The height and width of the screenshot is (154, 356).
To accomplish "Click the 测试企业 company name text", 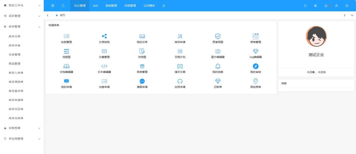I will pyautogui.click(x=316, y=55).
